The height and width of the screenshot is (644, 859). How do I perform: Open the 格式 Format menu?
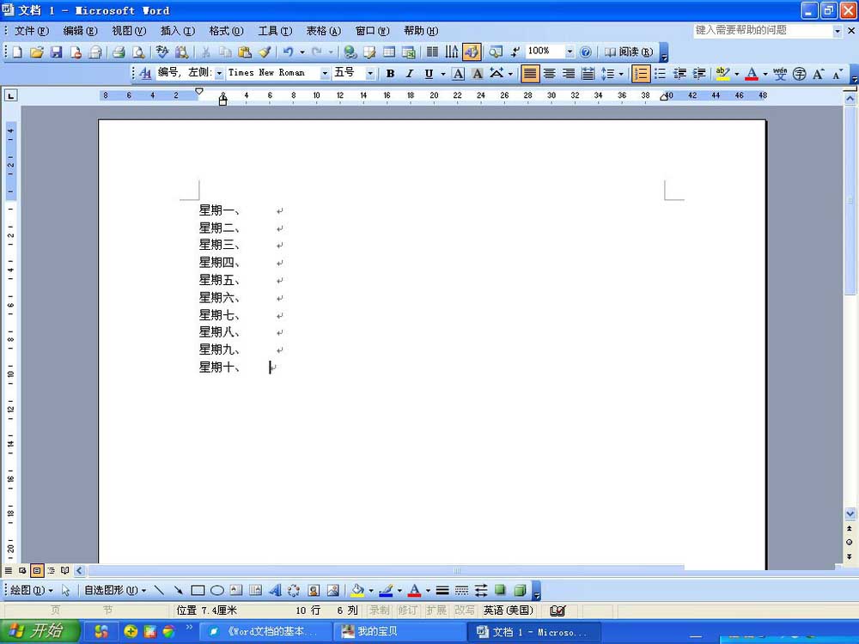click(x=226, y=31)
